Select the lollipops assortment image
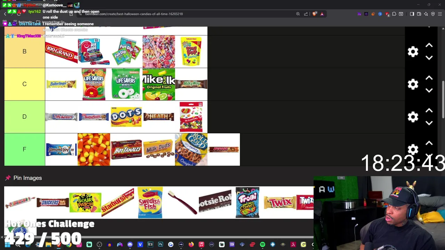 [x=159, y=52]
